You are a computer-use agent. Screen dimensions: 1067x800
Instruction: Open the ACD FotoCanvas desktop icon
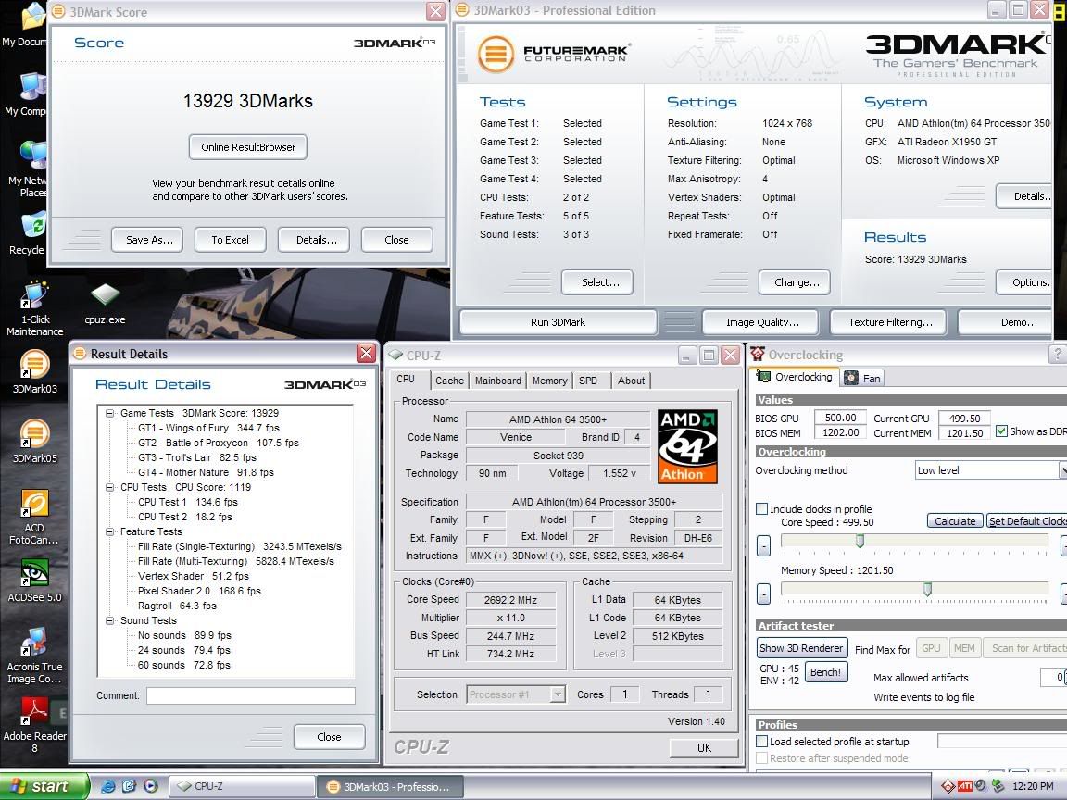tap(34, 505)
